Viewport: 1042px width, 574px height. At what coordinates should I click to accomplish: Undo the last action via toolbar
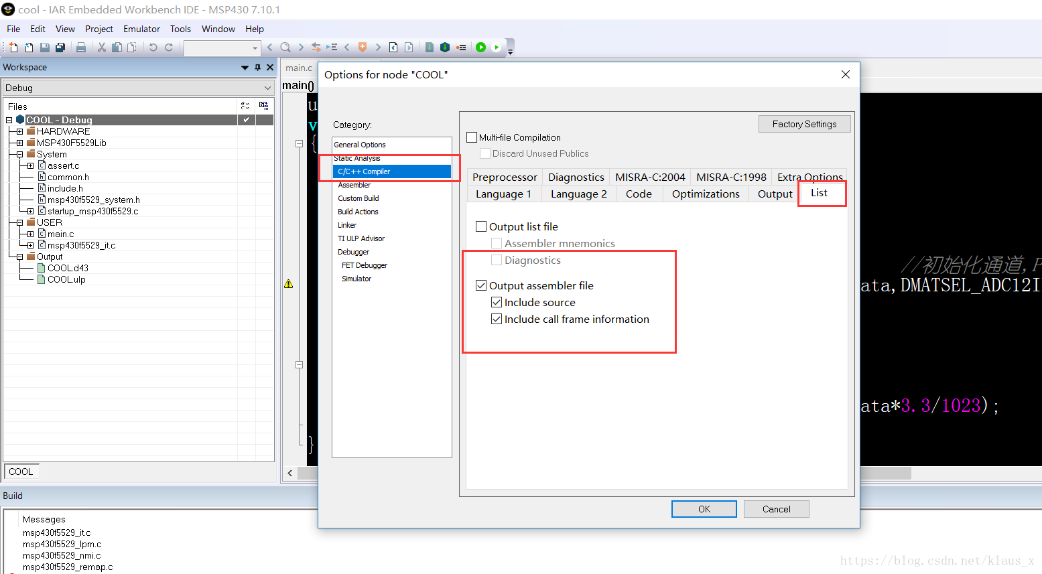[153, 48]
